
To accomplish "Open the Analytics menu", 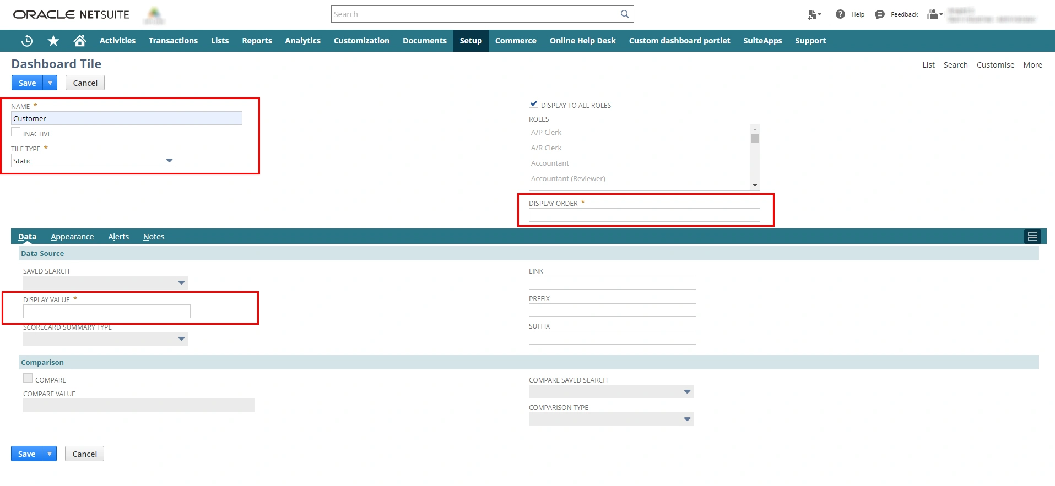I will point(302,41).
